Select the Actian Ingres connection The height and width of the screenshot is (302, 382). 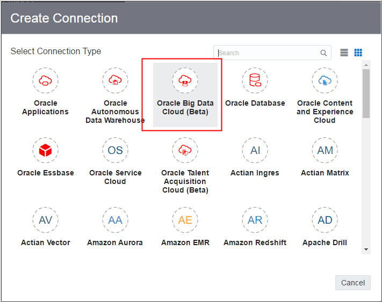[255, 151]
